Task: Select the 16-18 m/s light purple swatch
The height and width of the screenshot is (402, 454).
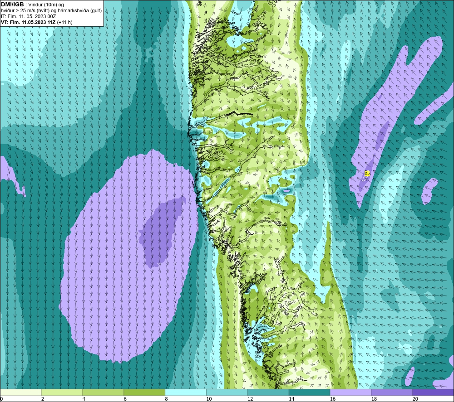Action: tap(350, 392)
